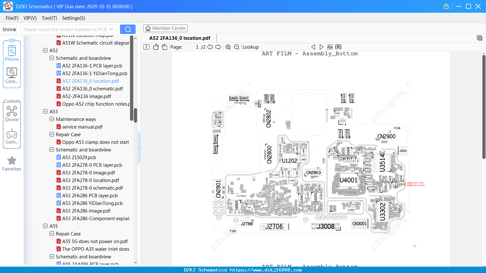486x273 pixels.
Task: Open A53 215029.pcb
Action: click(x=79, y=157)
